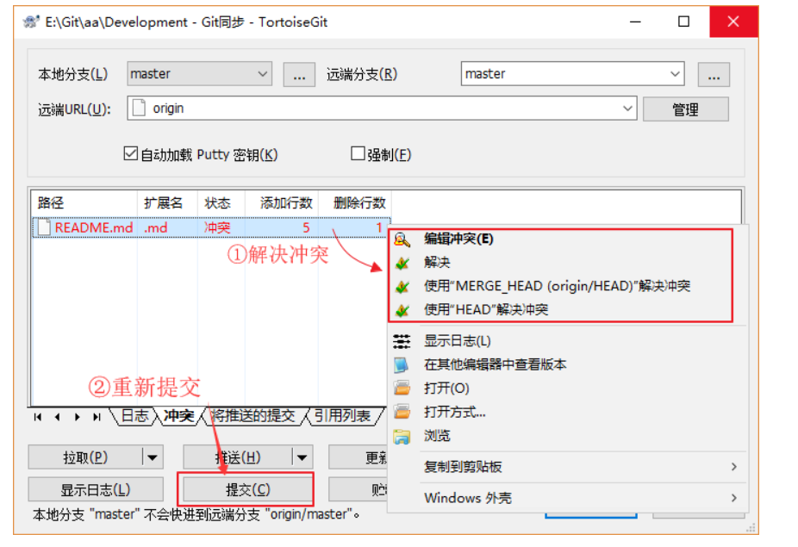
Task: Click the green check icon beside 解决
Action: 402,263
